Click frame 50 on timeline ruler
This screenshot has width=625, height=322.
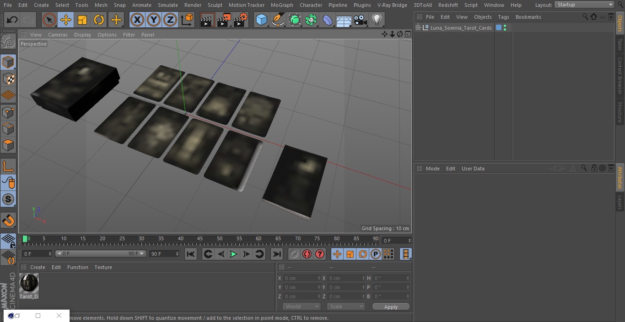pos(220,239)
